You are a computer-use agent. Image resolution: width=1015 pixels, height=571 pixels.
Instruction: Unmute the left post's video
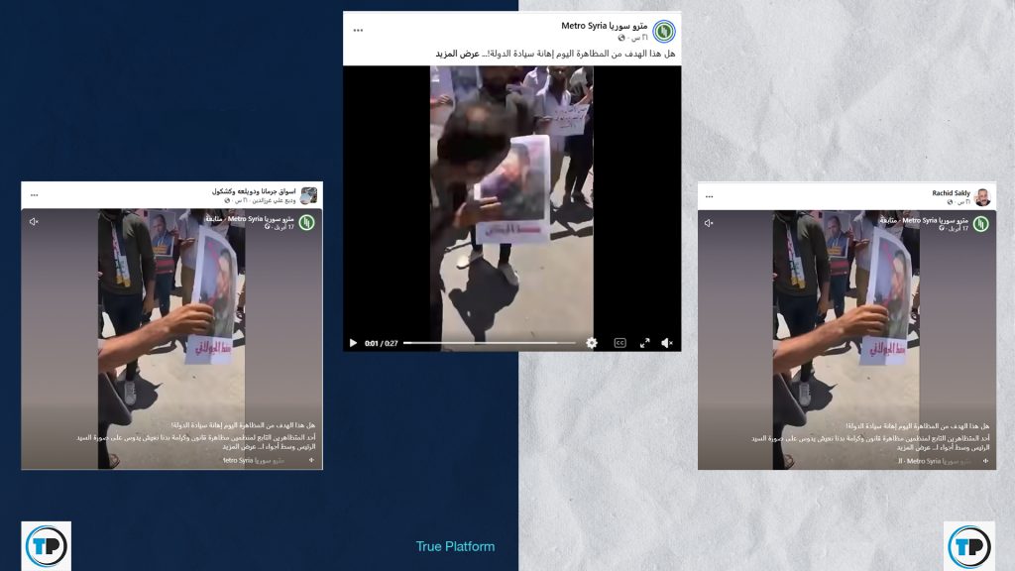pos(34,221)
